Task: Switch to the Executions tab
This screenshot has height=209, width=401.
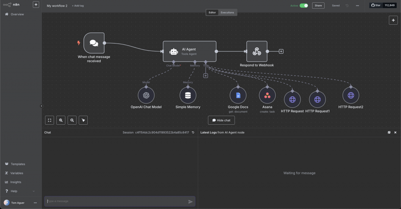Action: (x=227, y=13)
